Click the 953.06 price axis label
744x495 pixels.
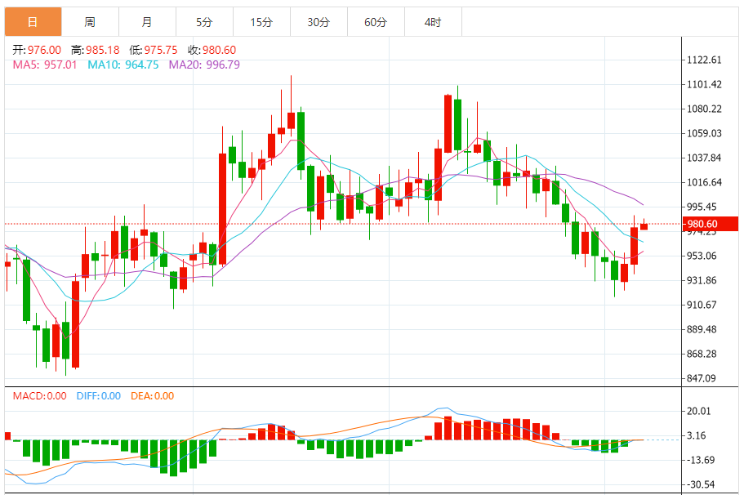click(x=702, y=256)
